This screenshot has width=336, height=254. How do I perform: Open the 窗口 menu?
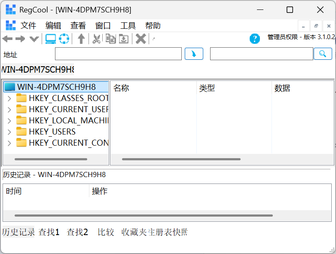103,25
